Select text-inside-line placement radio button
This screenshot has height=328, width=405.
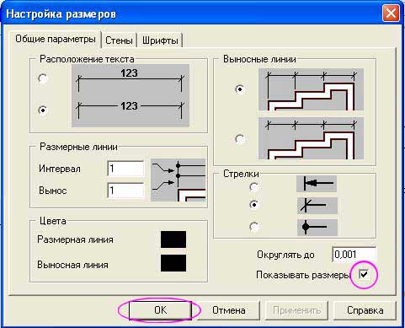click(x=43, y=110)
